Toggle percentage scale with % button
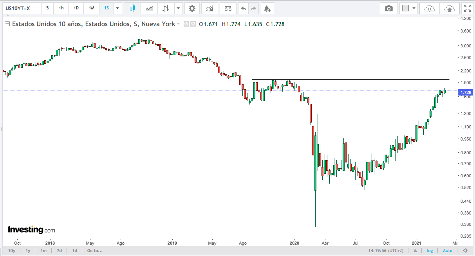Image resolution: width=475 pixels, height=256 pixels. click(x=415, y=251)
